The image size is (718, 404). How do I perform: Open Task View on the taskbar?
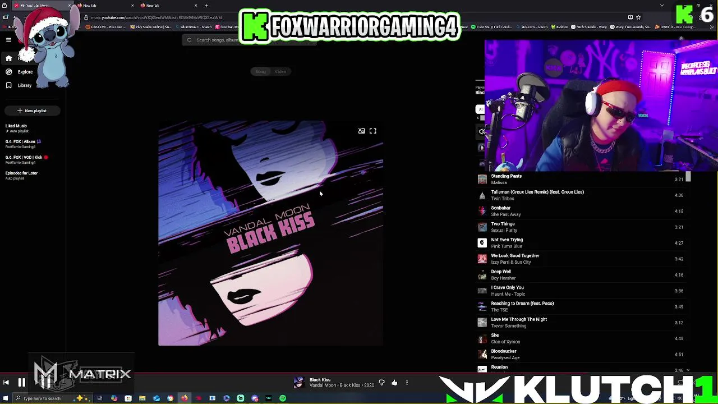[x=100, y=398]
